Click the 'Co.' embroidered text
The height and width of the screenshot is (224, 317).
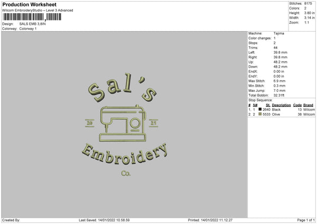pyautogui.click(x=126, y=173)
